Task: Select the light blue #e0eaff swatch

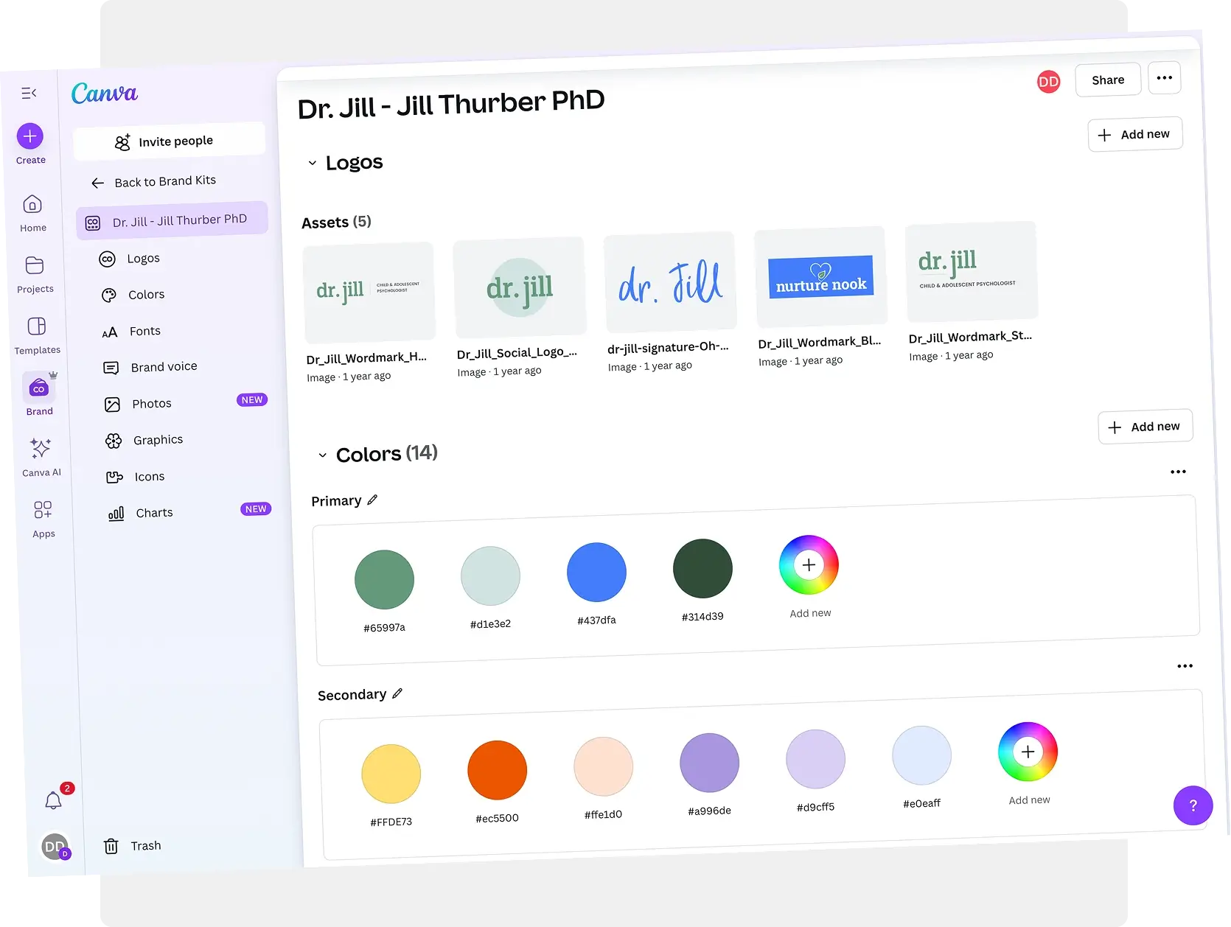Action: click(921, 755)
